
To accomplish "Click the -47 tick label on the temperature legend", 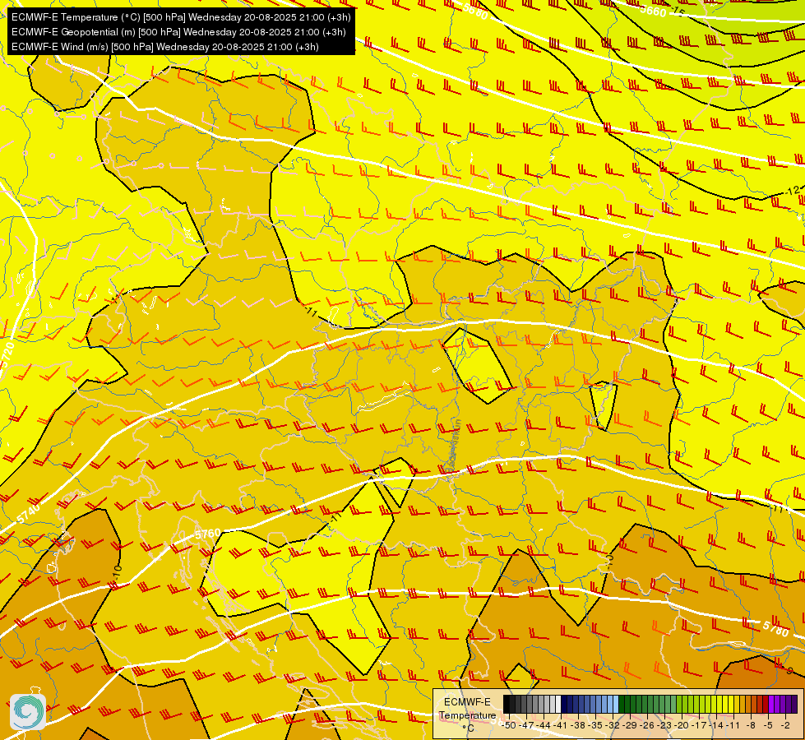I will tap(526, 725).
